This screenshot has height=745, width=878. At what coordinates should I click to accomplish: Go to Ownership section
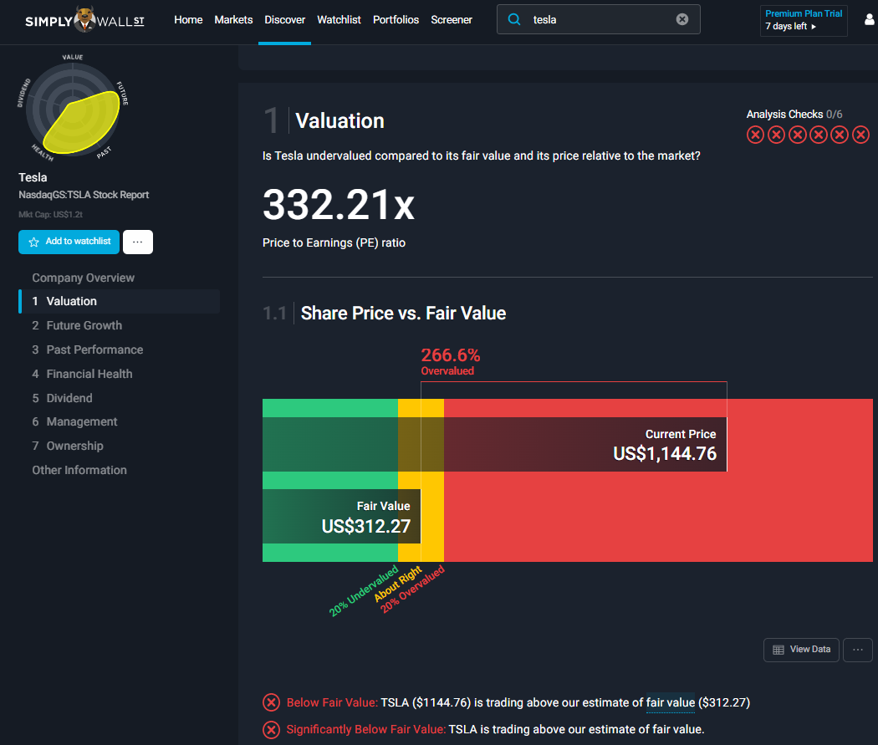tap(74, 446)
